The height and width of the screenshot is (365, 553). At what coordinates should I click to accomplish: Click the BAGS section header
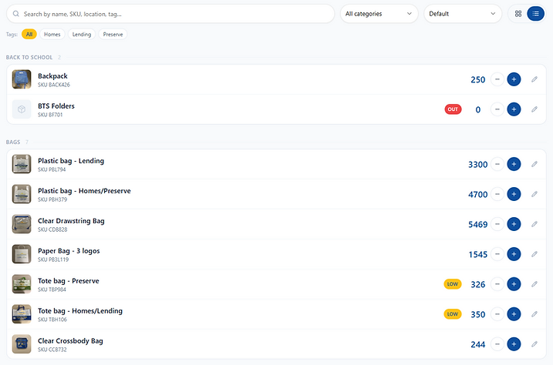pos(13,142)
